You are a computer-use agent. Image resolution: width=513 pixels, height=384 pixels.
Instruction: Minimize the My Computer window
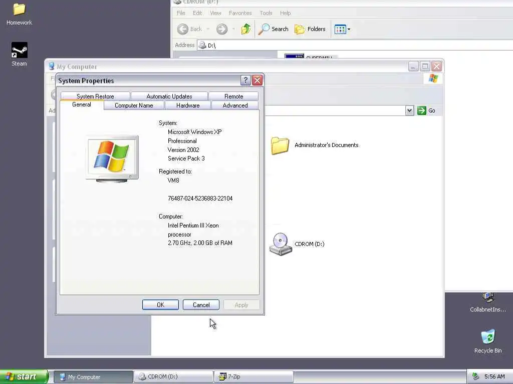(x=413, y=66)
